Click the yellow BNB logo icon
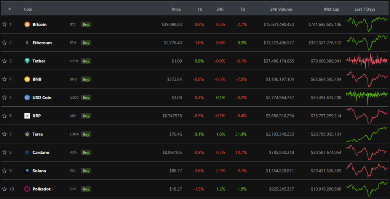 click(27, 79)
